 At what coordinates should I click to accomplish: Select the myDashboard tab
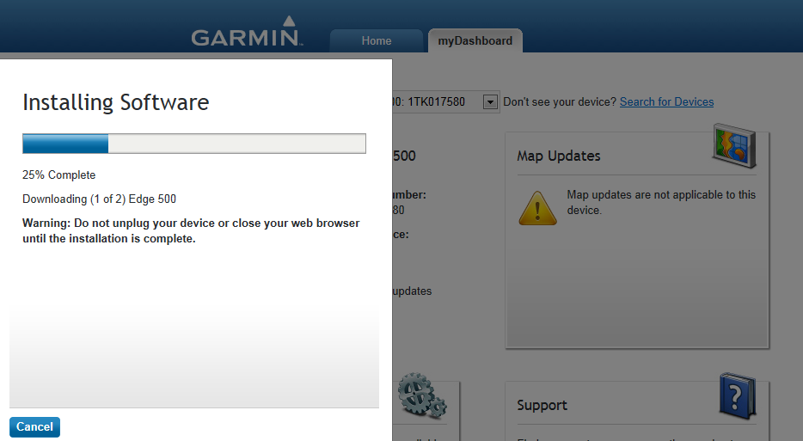pos(475,41)
